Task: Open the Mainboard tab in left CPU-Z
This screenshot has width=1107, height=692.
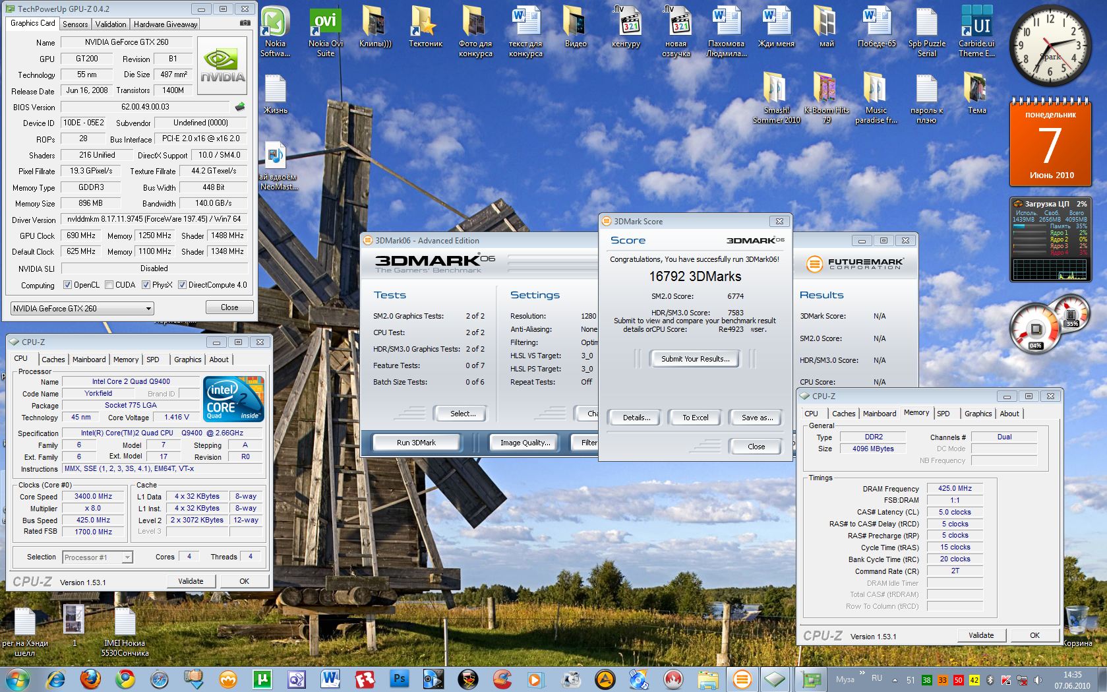Action: 89,360
